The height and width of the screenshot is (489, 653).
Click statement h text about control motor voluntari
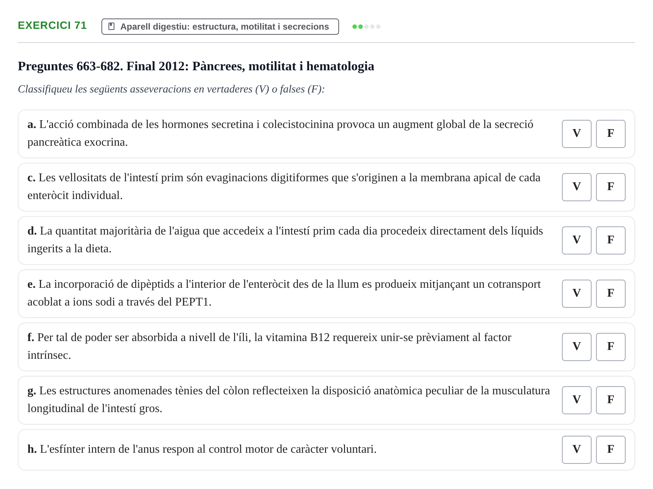pos(202,449)
